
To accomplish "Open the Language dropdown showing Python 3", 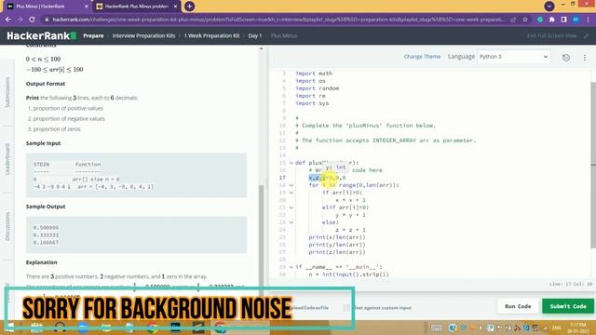I will 513,57.
